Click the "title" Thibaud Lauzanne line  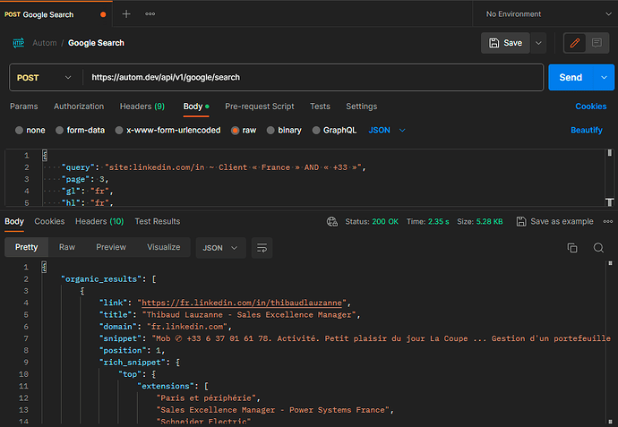point(229,315)
